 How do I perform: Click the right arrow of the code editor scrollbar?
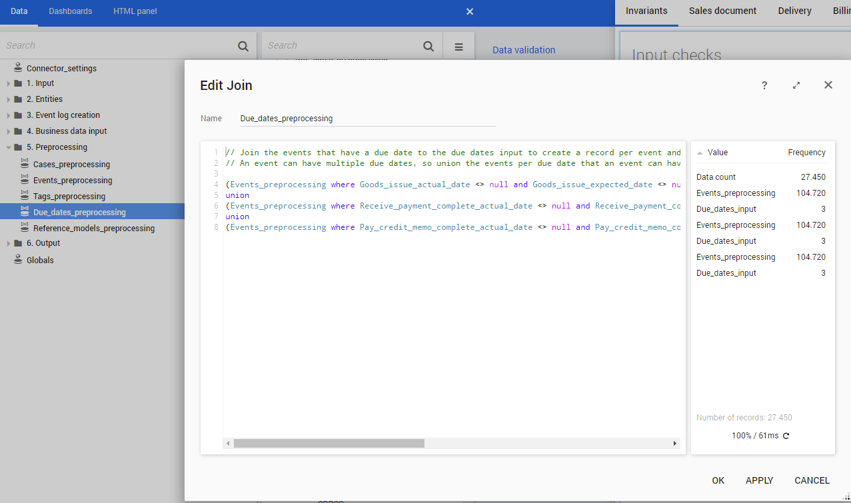[x=674, y=443]
